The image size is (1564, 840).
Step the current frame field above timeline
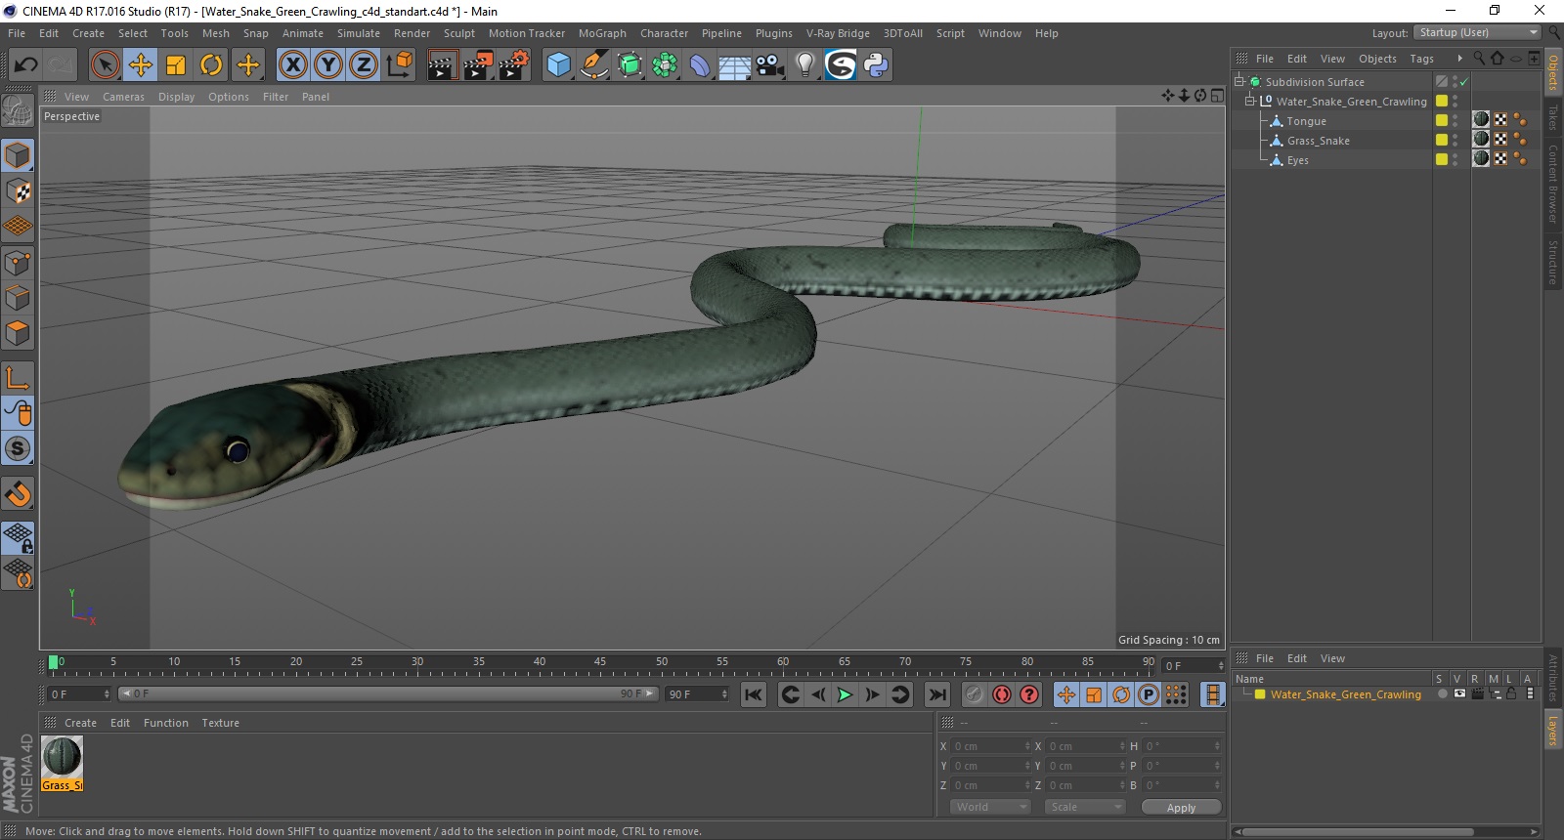click(1220, 666)
